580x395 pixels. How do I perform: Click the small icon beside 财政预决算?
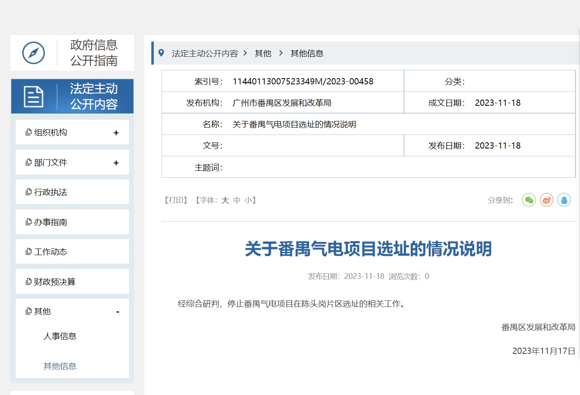click(x=28, y=282)
